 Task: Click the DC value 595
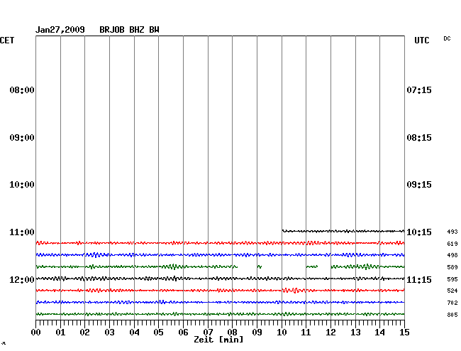(452, 279)
